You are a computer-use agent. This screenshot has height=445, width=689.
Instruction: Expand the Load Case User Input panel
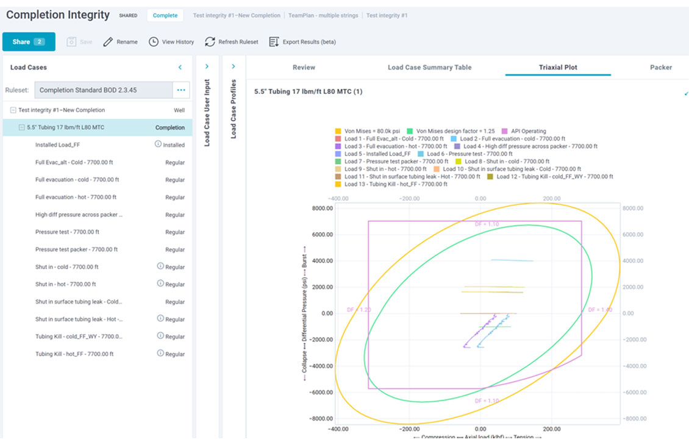(207, 67)
